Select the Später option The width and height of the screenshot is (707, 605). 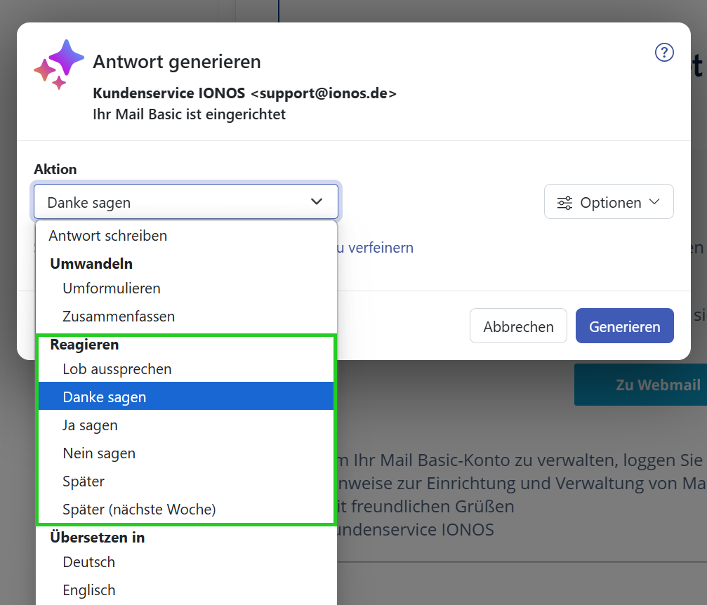[x=186, y=481]
